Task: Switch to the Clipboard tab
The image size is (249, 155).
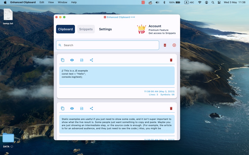Action: [66, 29]
